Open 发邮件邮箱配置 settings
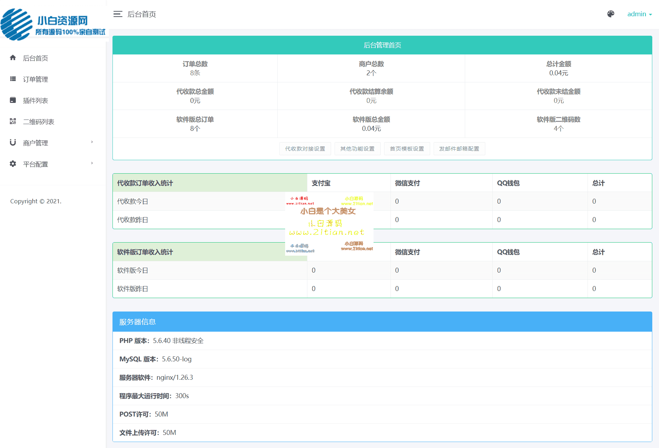This screenshot has width=659, height=448. pyautogui.click(x=459, y=149)
